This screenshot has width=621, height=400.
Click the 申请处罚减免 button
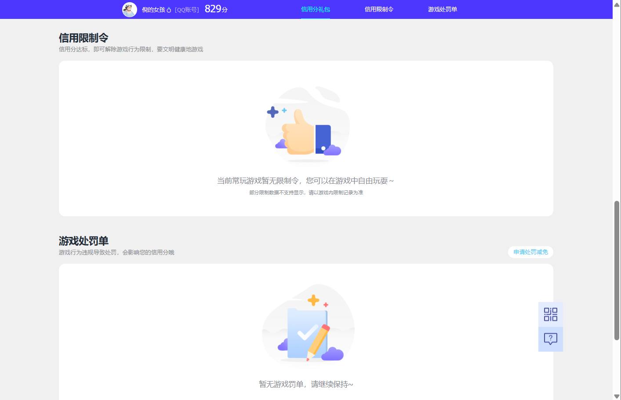[530, 252]
